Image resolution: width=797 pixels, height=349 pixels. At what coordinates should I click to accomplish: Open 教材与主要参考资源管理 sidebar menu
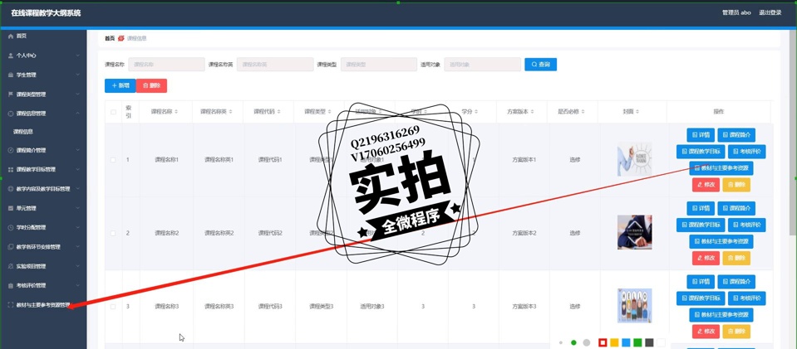[42, 305]
